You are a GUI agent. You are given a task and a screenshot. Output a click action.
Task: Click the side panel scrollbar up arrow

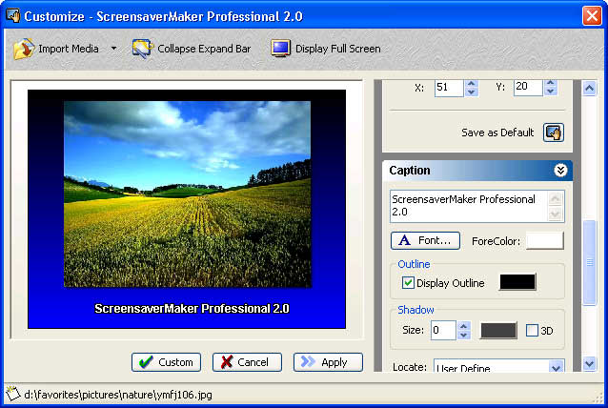click(x=589, y=89)
